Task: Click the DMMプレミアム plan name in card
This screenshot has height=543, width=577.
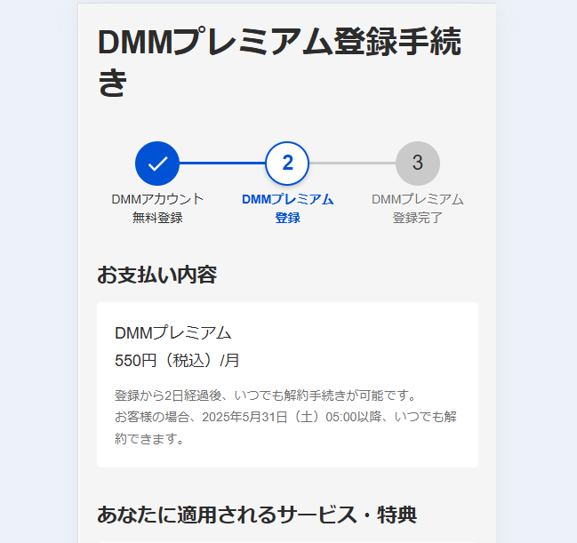Action: 173,333
